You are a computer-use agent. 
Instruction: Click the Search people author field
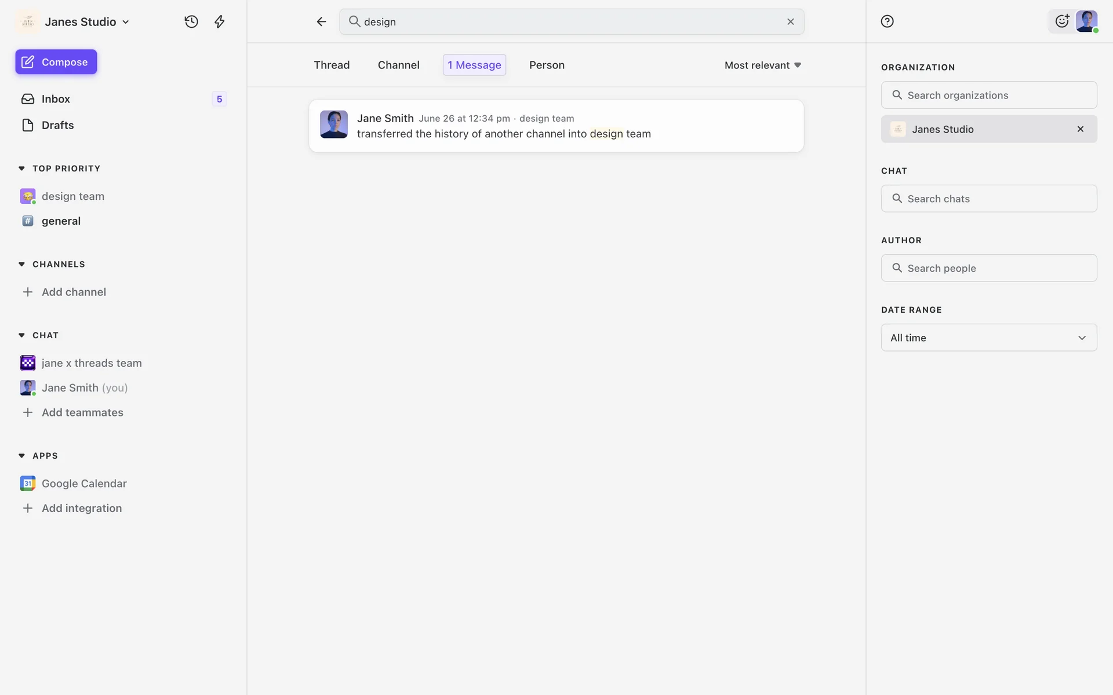pos(988,268)
